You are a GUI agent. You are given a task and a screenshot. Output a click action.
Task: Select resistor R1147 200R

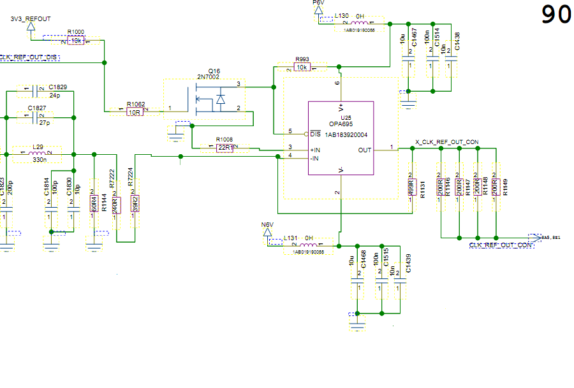(x=459, y=187)
